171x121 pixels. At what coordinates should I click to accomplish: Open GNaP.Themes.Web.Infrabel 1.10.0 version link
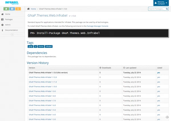tap(43, 87)
